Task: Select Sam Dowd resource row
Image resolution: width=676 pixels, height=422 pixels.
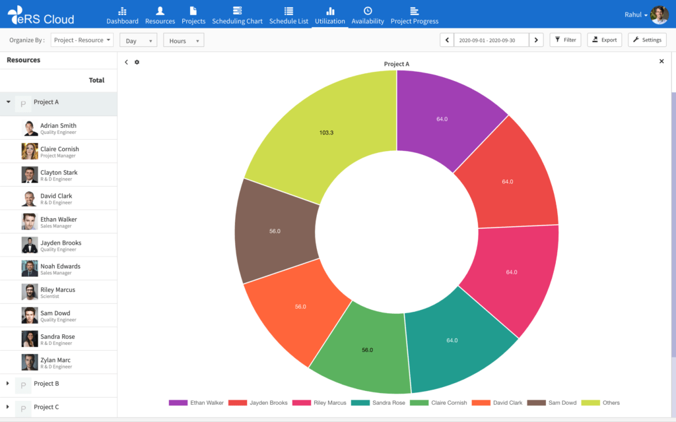Action: pos(58,316)
